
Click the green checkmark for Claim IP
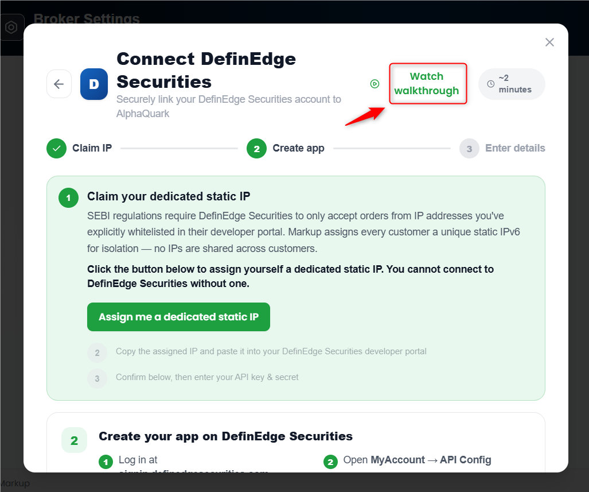click(56, 148)
